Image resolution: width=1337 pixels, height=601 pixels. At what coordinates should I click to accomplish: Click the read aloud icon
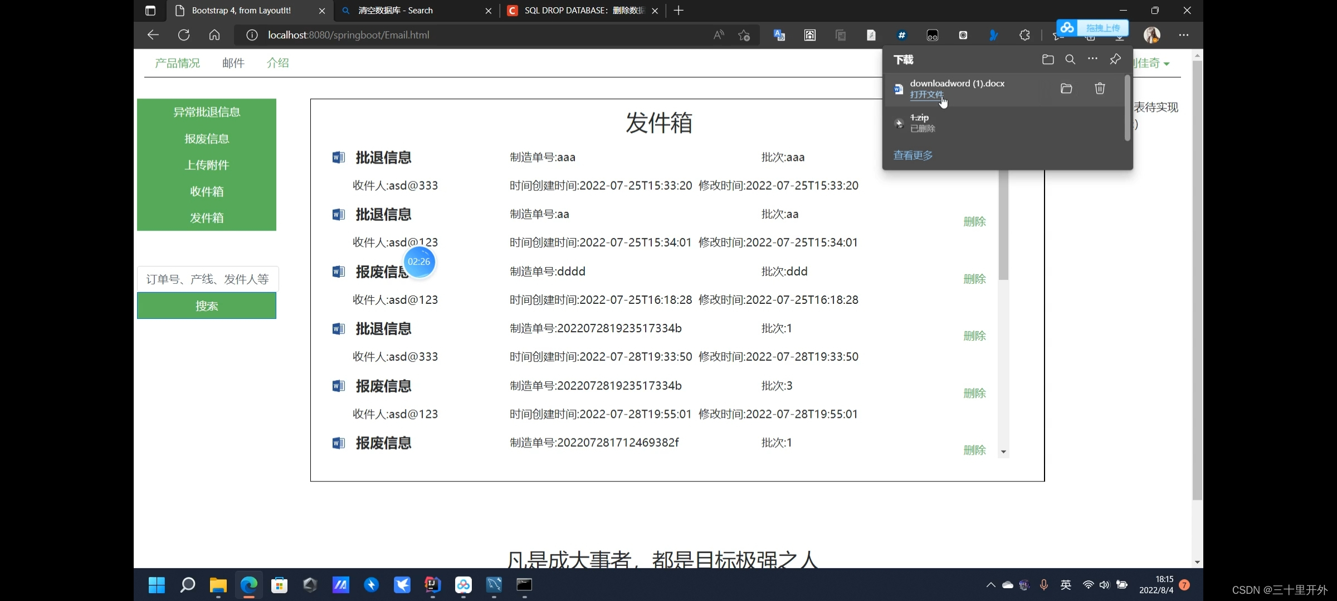tap(719, 35)
